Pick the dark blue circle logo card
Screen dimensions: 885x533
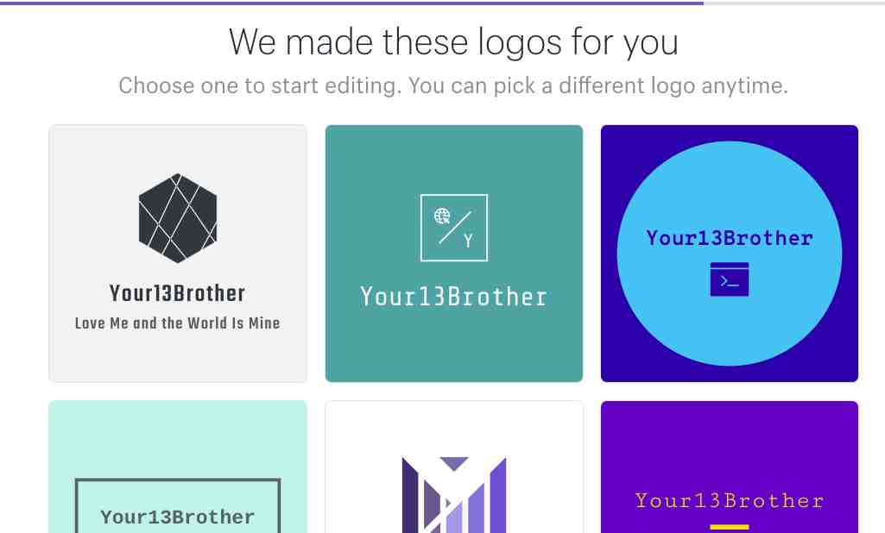[730, 254]
